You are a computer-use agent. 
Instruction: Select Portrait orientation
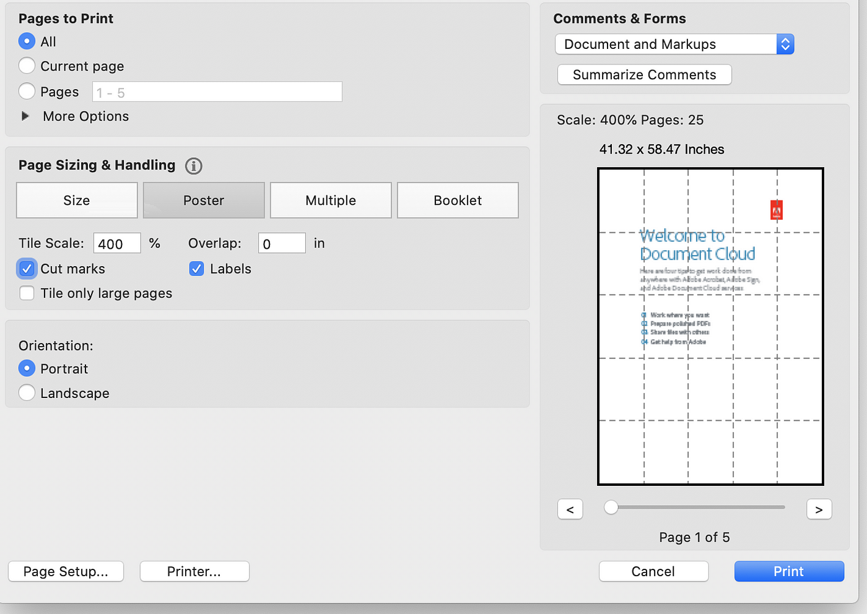point(27,368)
